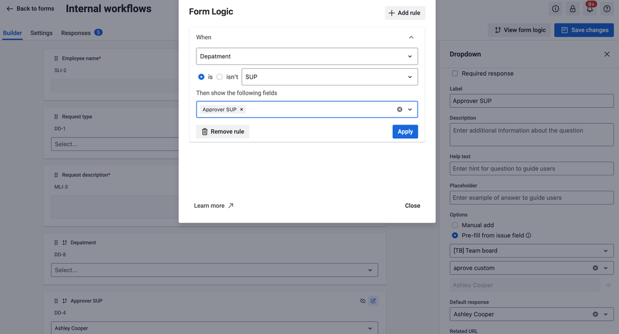
Task: Expand the Default response dropdown arrow
Action: [x=605, y=314]
